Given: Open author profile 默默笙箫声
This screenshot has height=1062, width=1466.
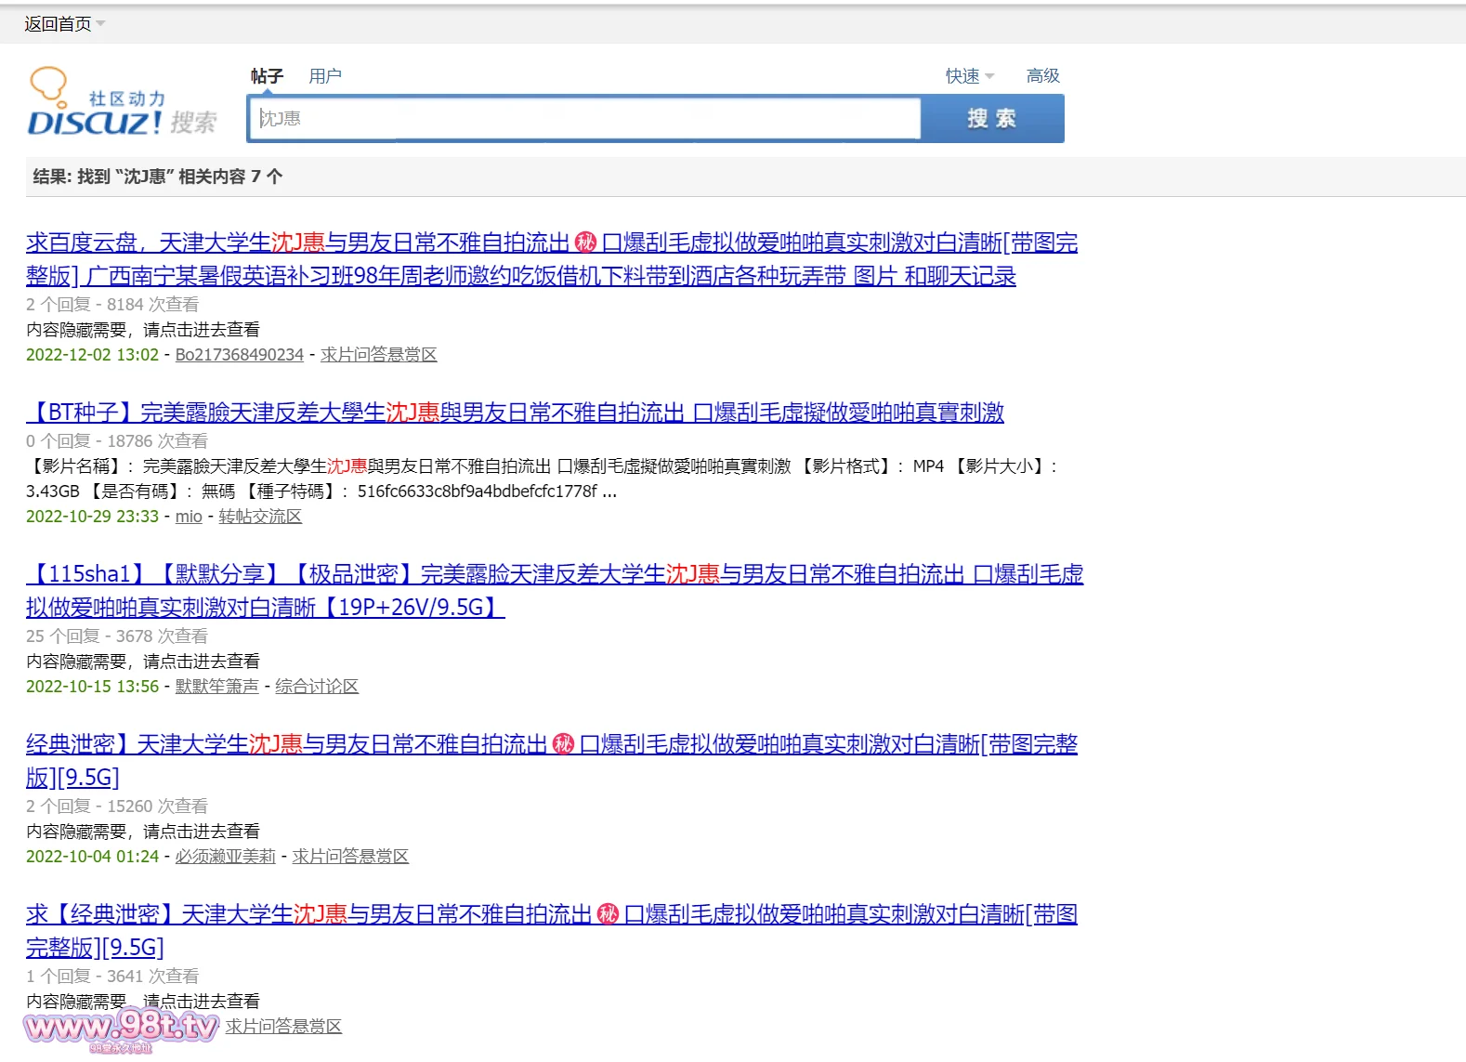Looking at the screenshot, I should (216, 687).
